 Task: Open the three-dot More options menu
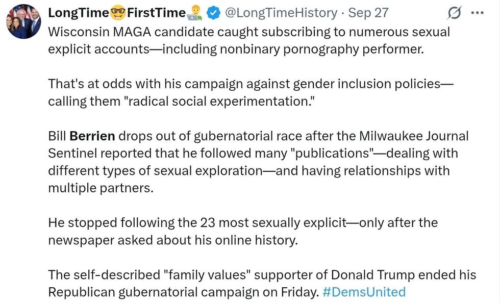(x=477, y=13)
